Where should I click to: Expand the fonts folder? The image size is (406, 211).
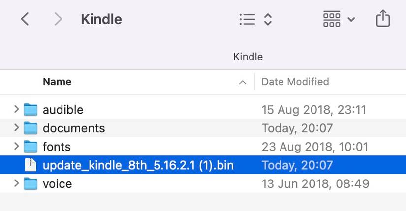[16, 147]
